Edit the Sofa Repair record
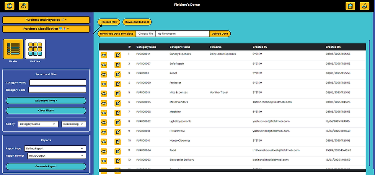The width and height of the screenshot is (375, 175). [118, 64]
